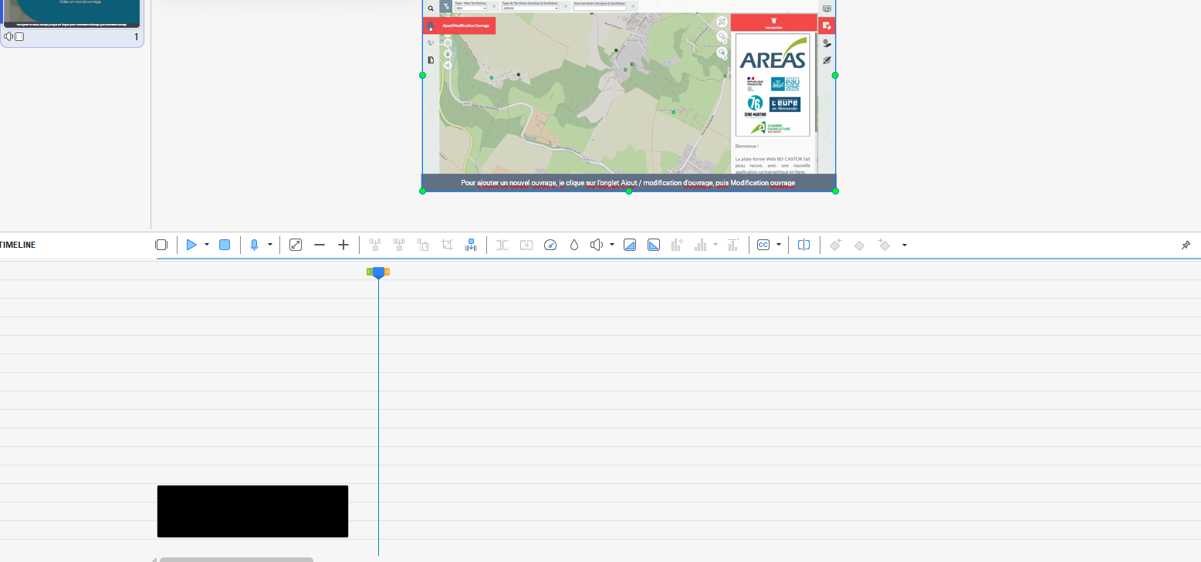Apply the blur effect droplet icon

pos(573,245)
